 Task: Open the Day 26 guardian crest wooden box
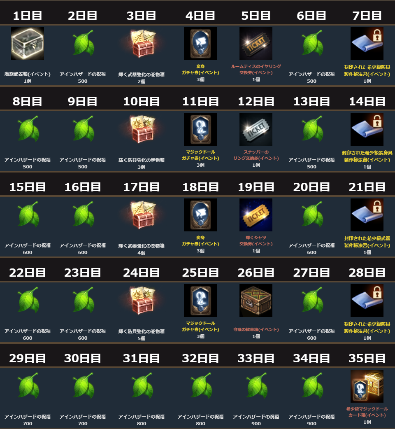pyautogui.click(x=256, y=301)
